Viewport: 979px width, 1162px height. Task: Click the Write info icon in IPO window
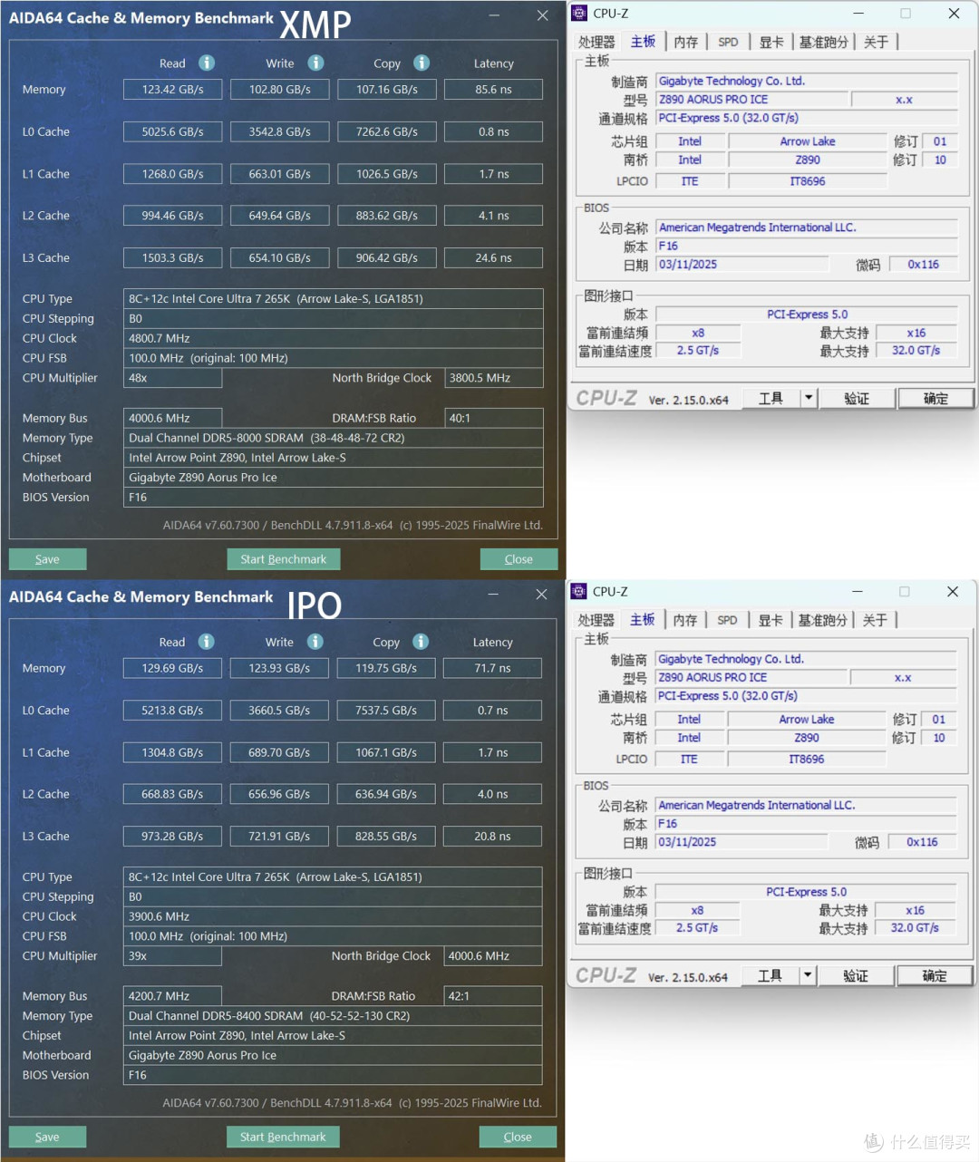click(315, 641)
